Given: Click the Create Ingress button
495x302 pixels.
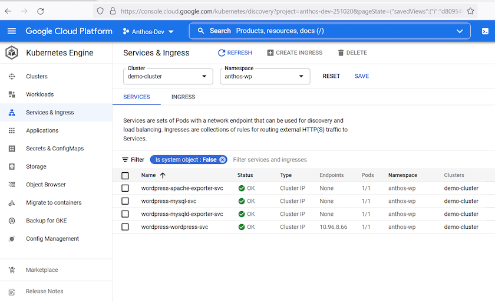Looking at the screenshot, I should 295,53.
